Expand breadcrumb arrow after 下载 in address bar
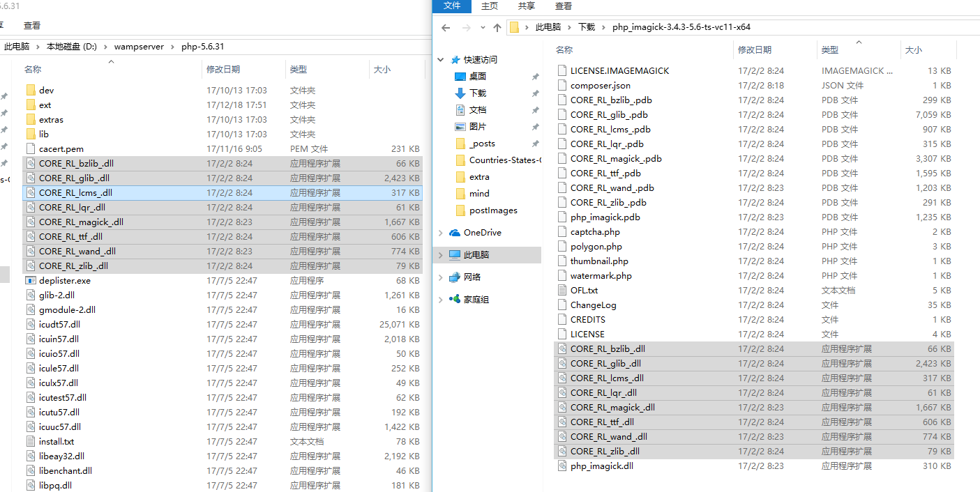Viewport: 980px width, 492px height. tap(603, 27)
